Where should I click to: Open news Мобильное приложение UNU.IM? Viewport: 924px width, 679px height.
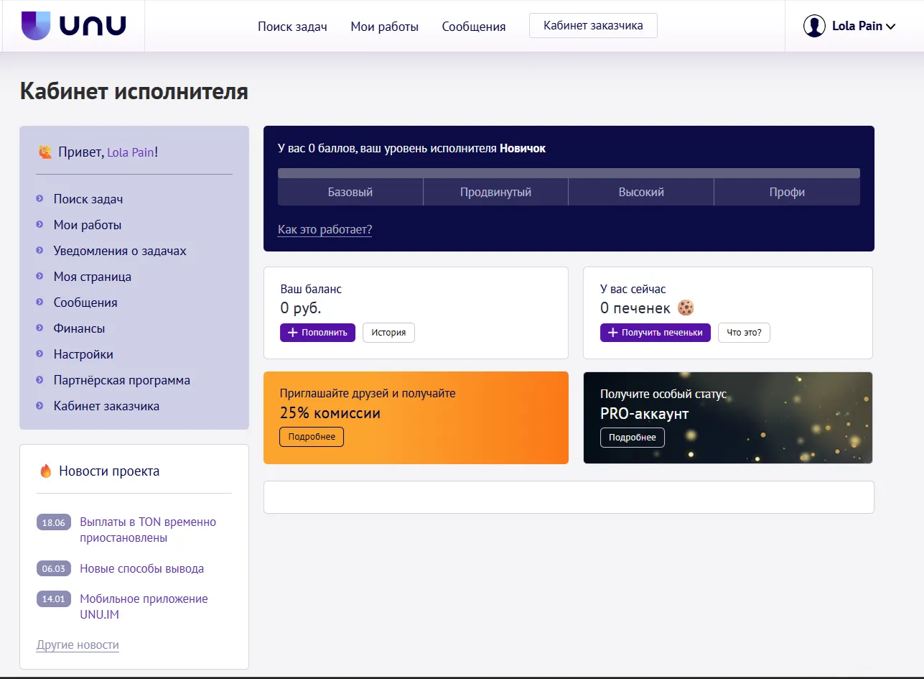[x=144, y=606]
